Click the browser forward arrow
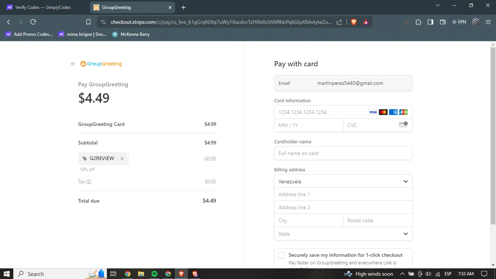The height and width of the screenshot is (279, 496). [21, 22]
